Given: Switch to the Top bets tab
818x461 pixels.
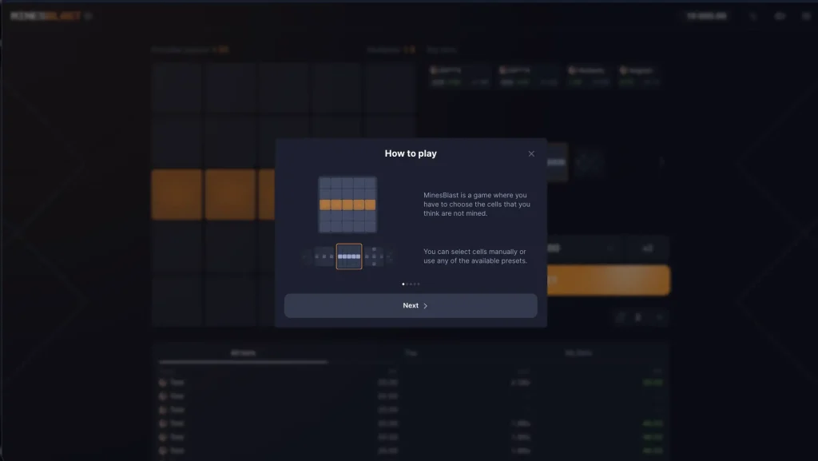Looking at the screenshot, I should pyautogui.click(x=411, y=353).
